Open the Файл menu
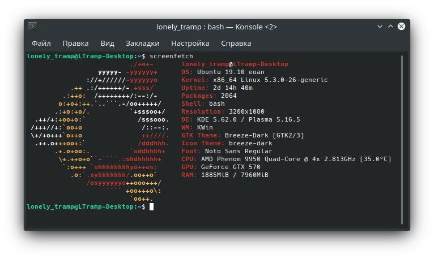The width and height of the screenshot is (434, 259). pyautogui.click(x=41, y=44)
